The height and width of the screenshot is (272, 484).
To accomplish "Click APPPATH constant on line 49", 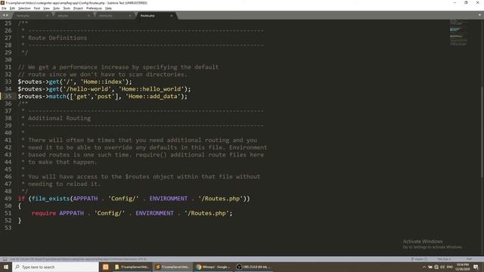I will pos(85,199).
